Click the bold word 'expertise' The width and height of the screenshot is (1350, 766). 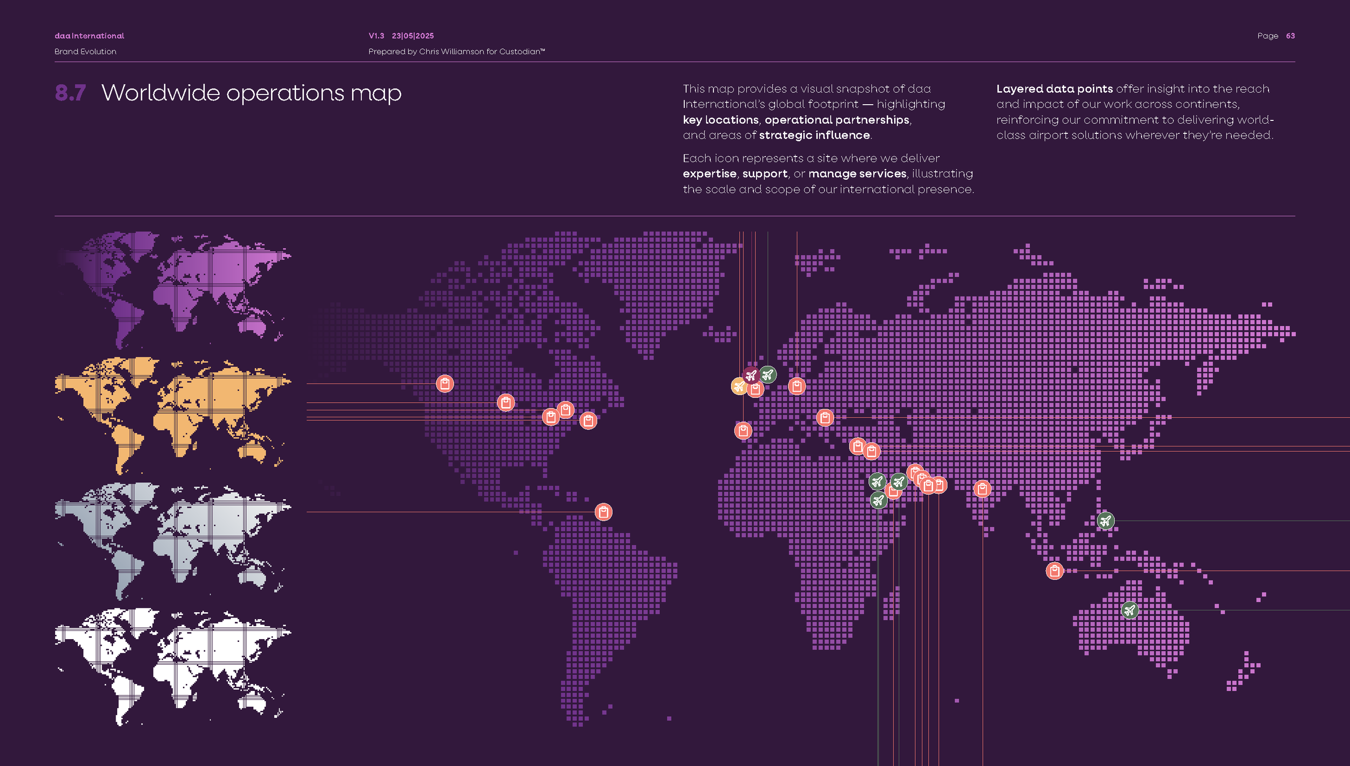(710, 174)
